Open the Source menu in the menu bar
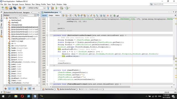 click(x=22, y=4)
